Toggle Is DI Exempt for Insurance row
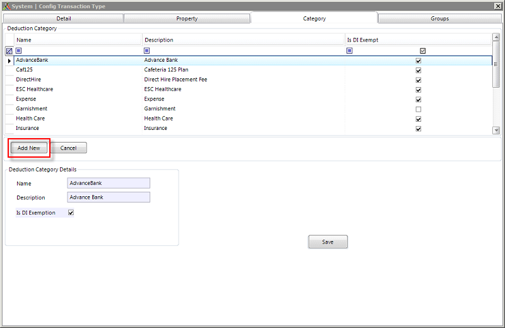This screenshot has height=328, width=505. [419, 129]
